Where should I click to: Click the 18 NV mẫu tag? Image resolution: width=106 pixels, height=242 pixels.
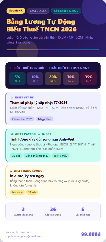(x=61, y=156)
